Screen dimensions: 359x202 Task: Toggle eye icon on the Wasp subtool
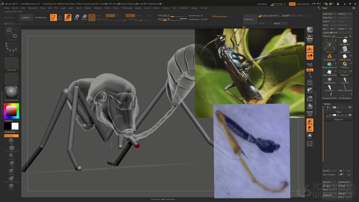350,107
